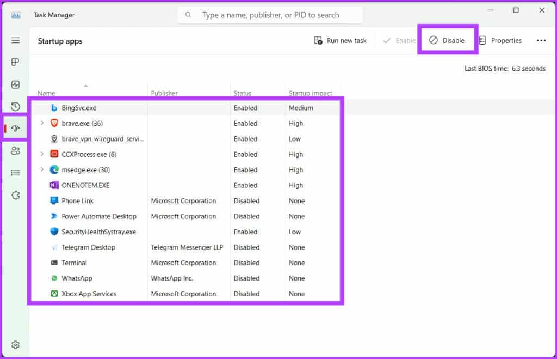Click the brave_vpn_wireguard service icon

pyautogui.click(x=54, y=139)
